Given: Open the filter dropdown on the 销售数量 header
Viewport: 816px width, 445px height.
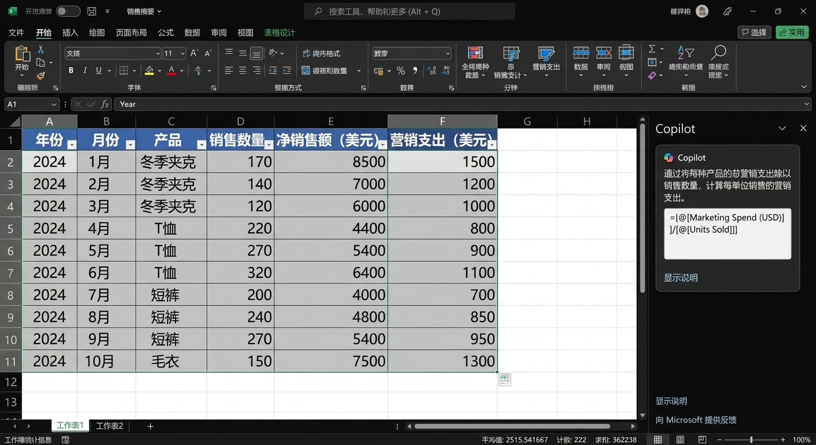Looking at the screenshot, I should click(268, 145).
